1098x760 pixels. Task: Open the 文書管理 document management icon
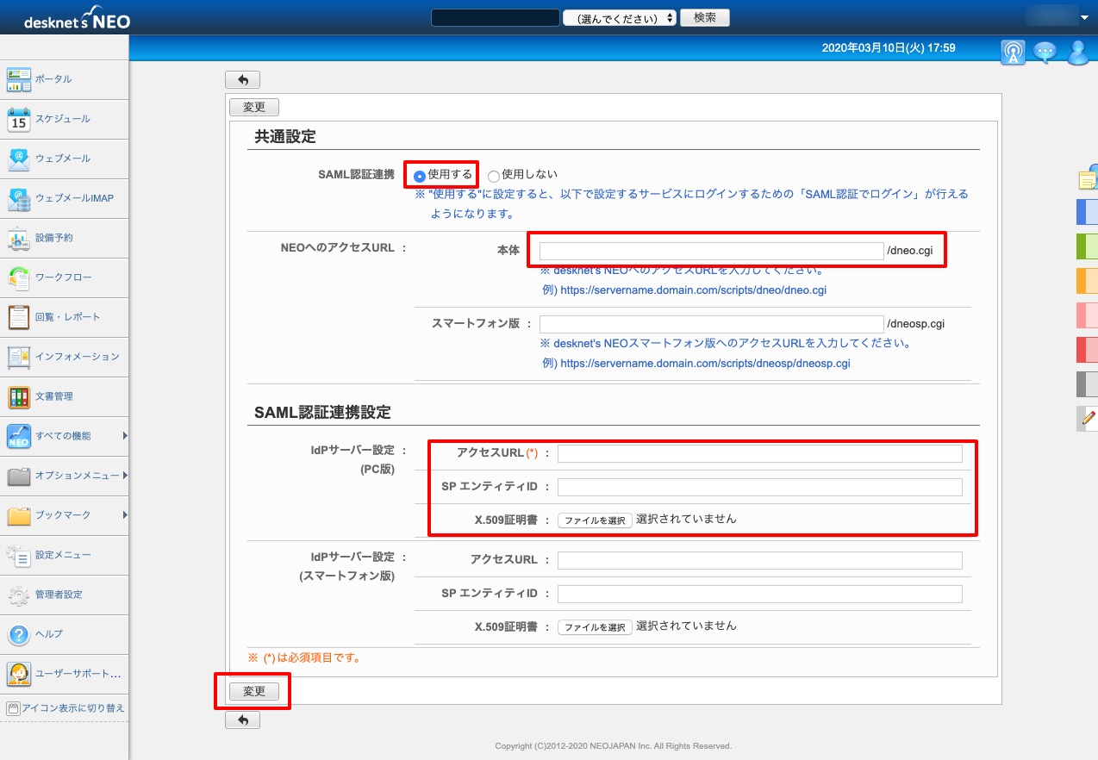19,396
